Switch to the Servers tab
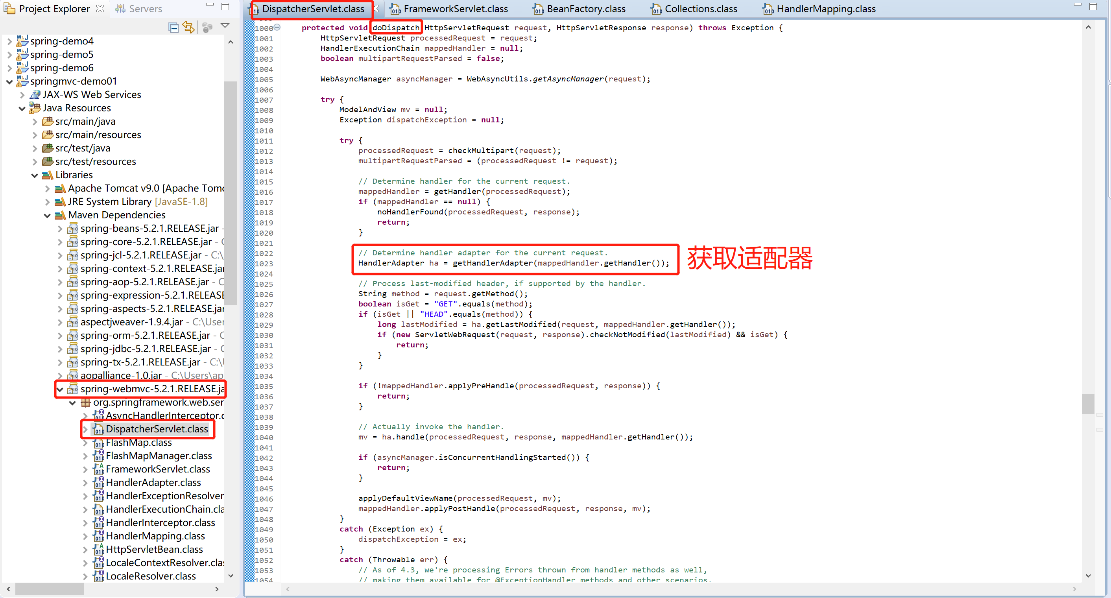Viewport: 1111px width, 598px height. [139, 9]
